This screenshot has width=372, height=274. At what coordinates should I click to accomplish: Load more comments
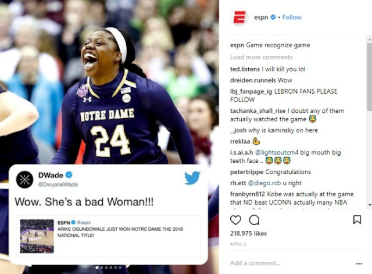tap(261, 57)
